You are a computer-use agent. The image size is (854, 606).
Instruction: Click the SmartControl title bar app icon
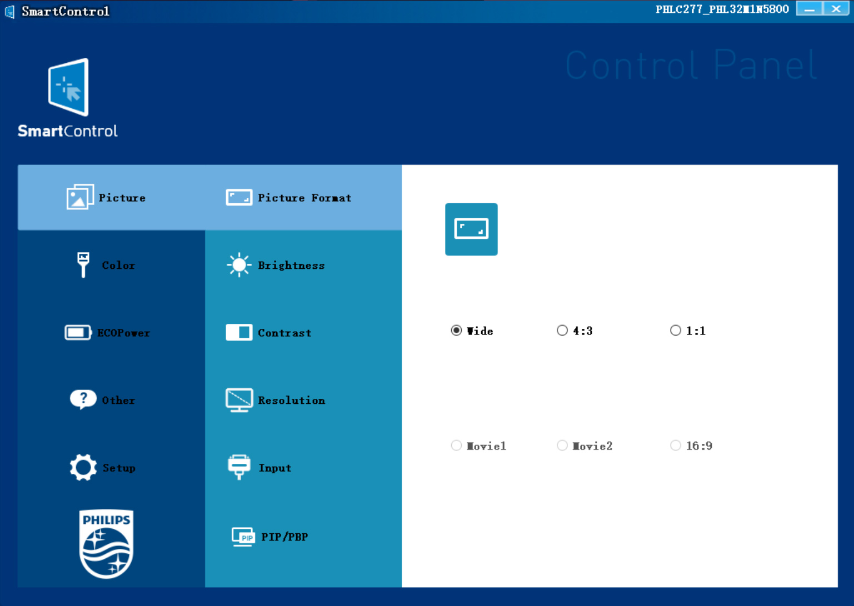[9, 11]
